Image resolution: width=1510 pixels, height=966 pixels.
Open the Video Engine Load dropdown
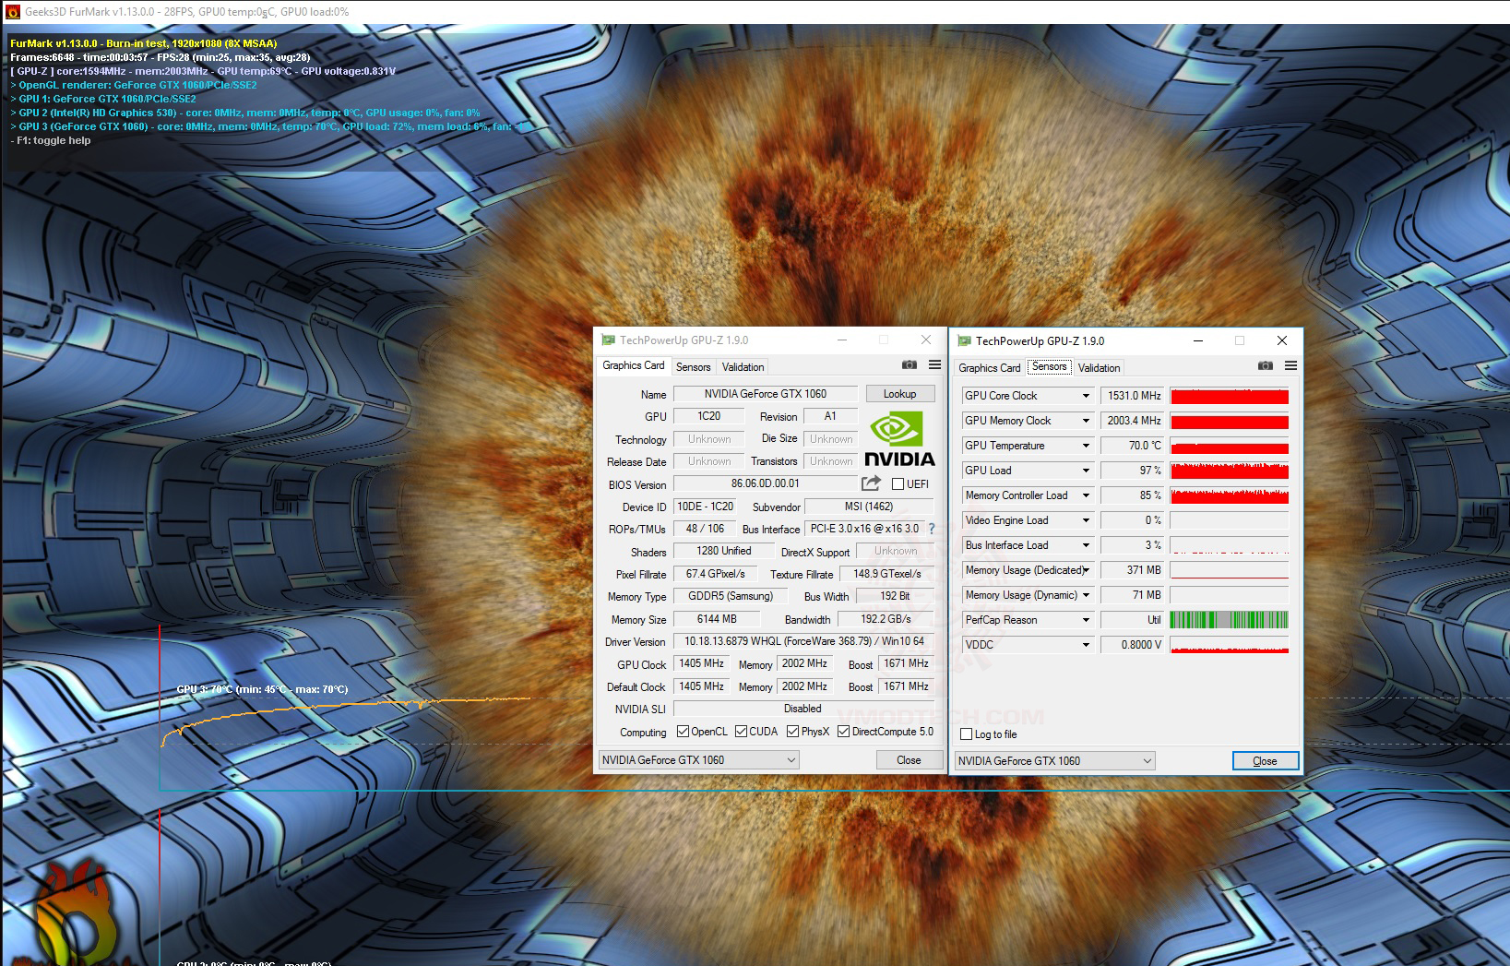1086,520
